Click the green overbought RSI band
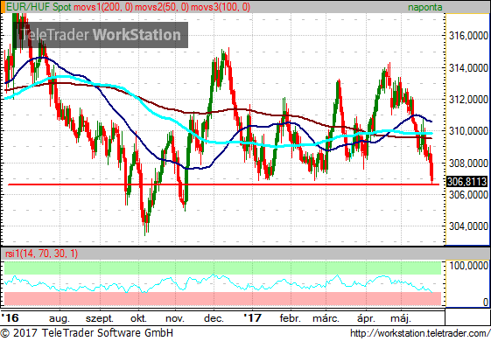The width and height of the screenshot is (491, 341). [x=222, y=268]
